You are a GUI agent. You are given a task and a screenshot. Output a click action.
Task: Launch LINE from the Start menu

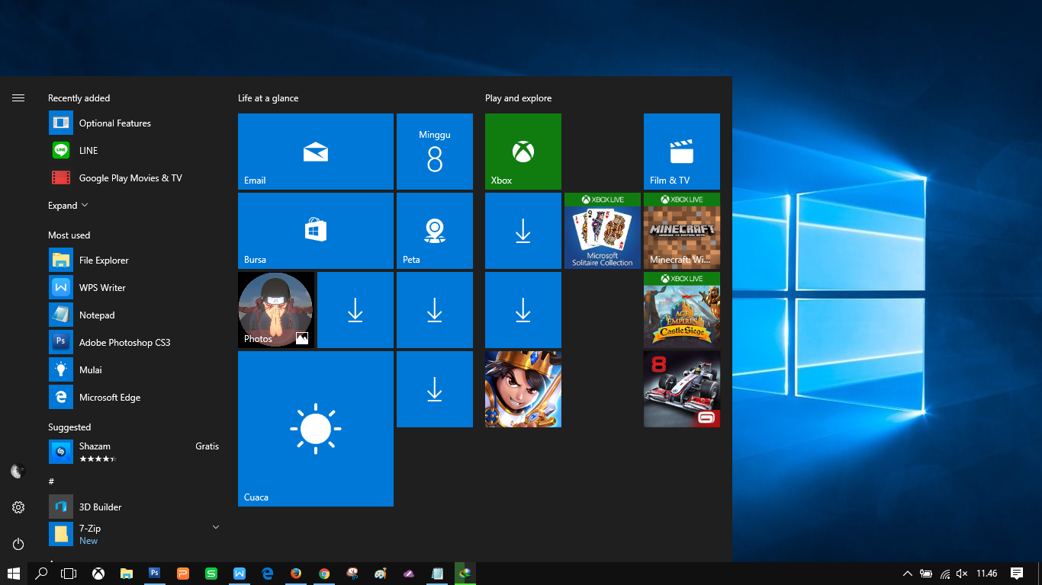click(134, 151)
